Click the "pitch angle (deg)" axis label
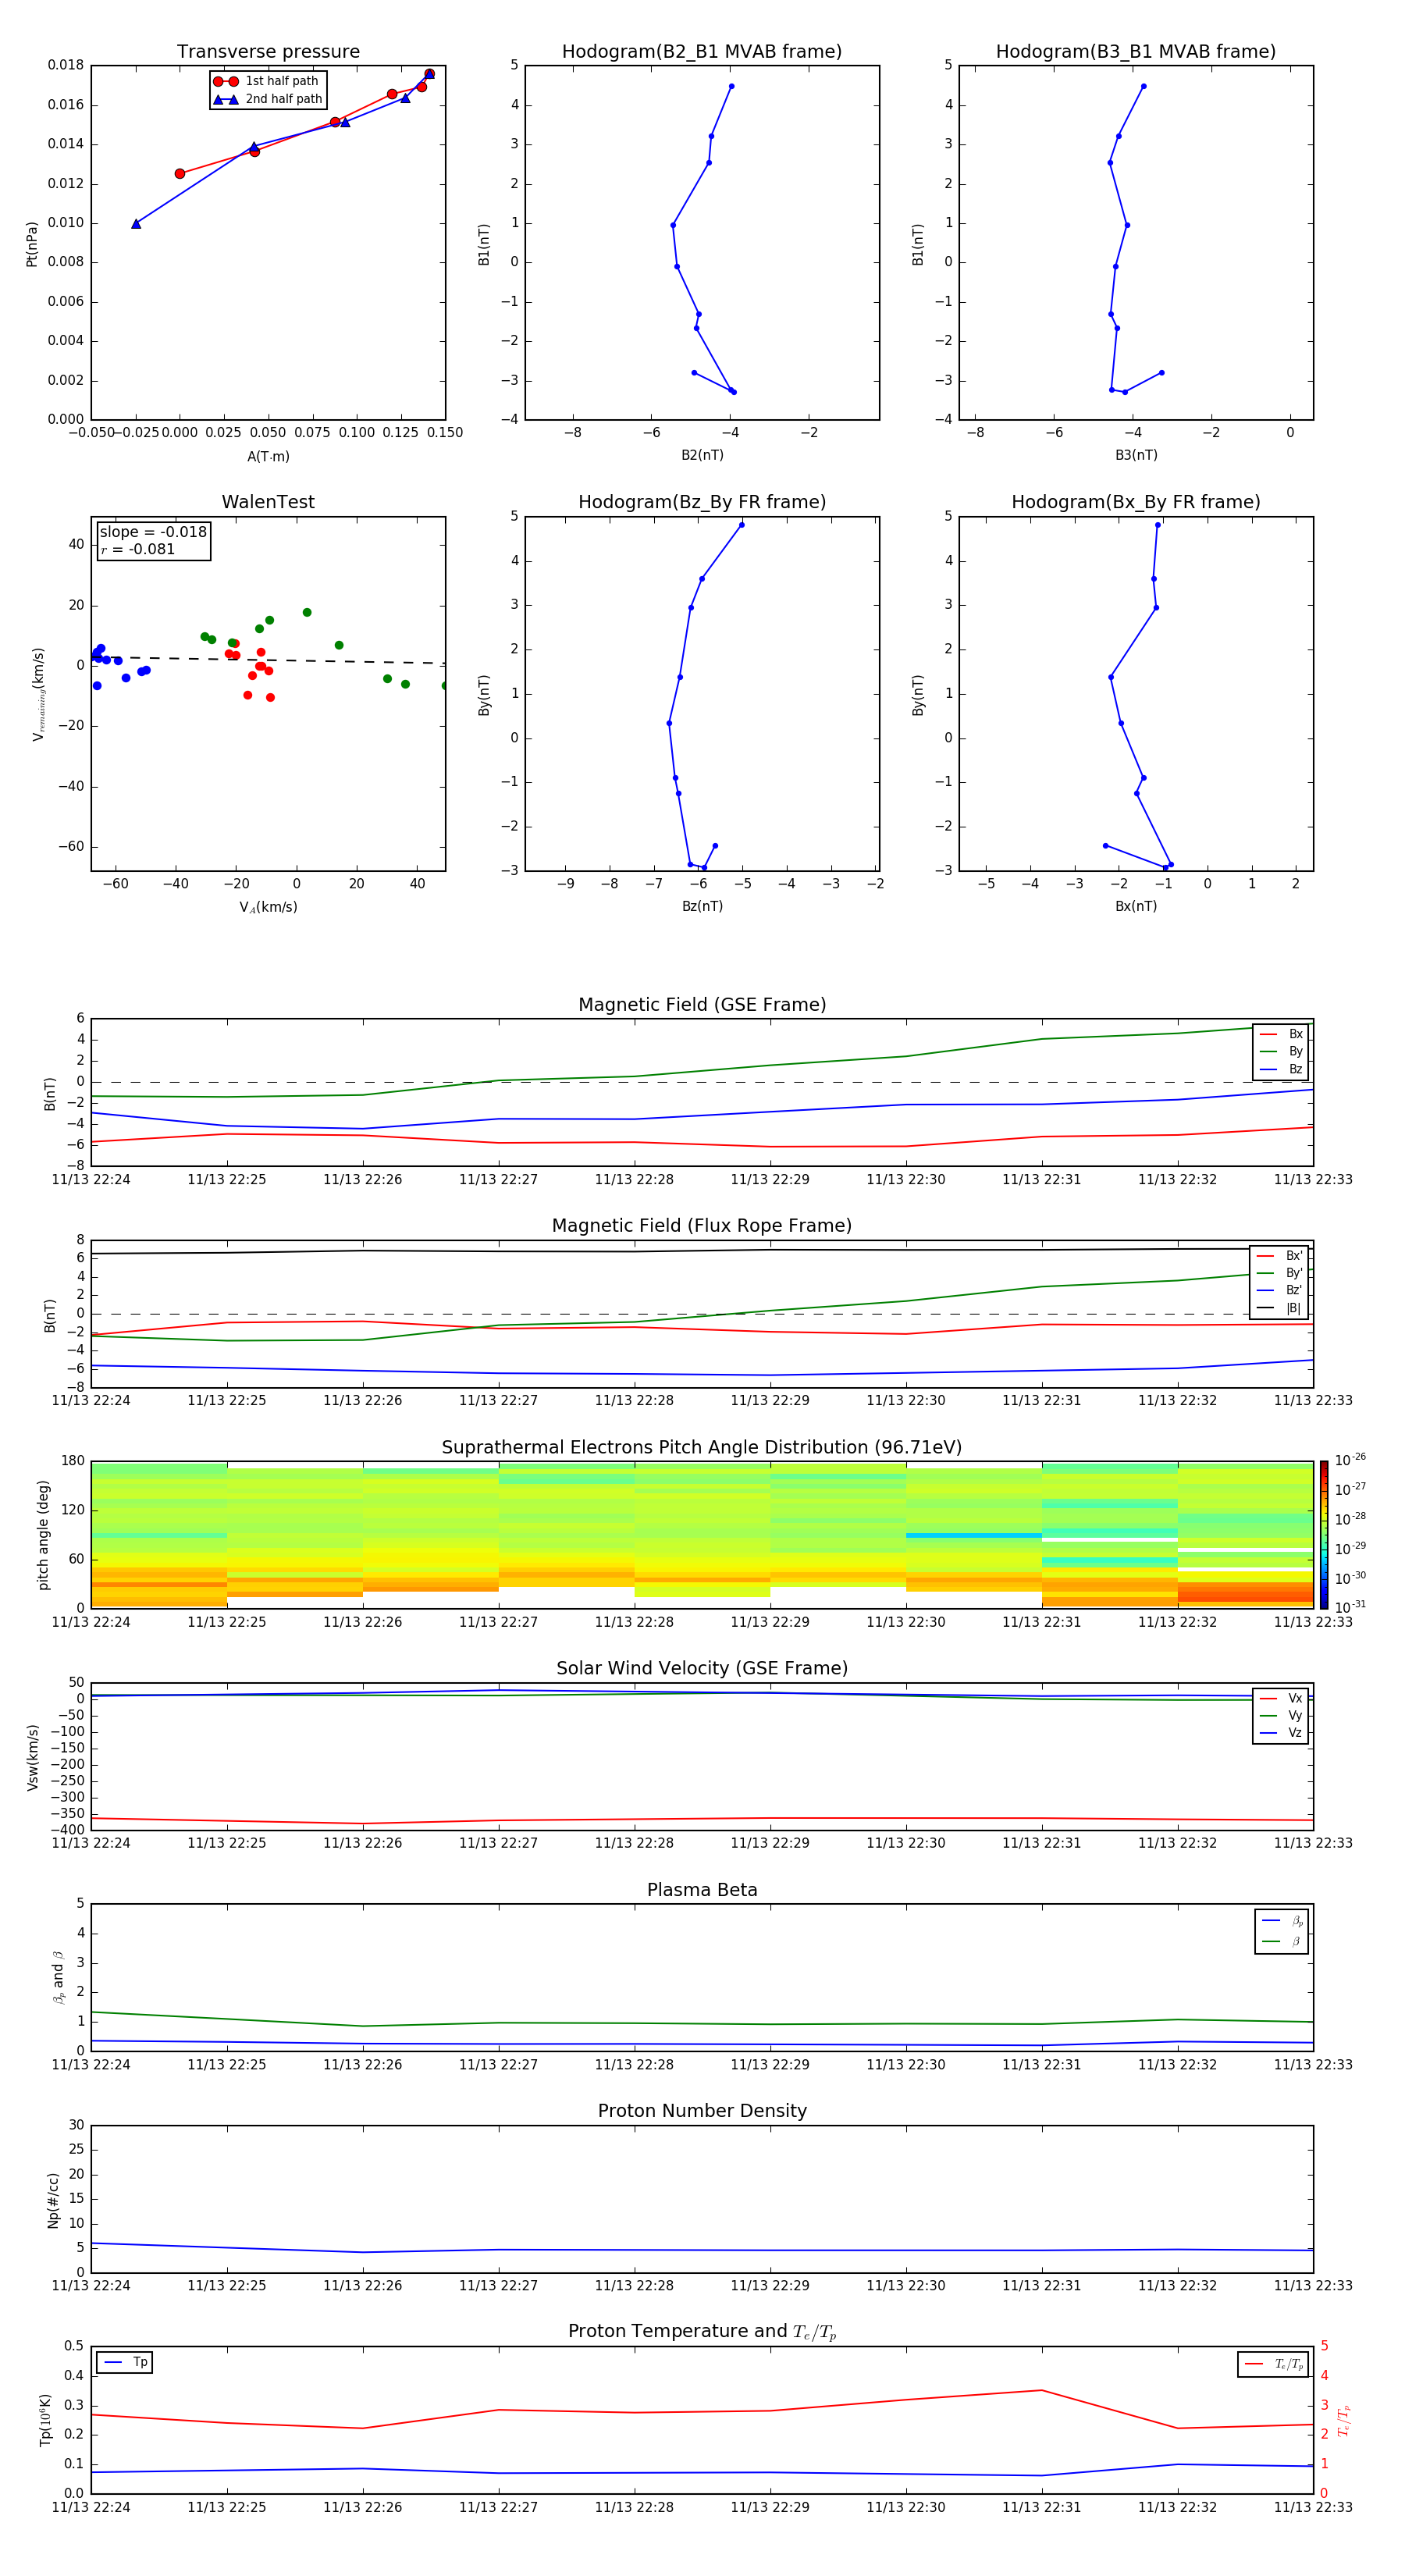 (x=43, y=1535)
